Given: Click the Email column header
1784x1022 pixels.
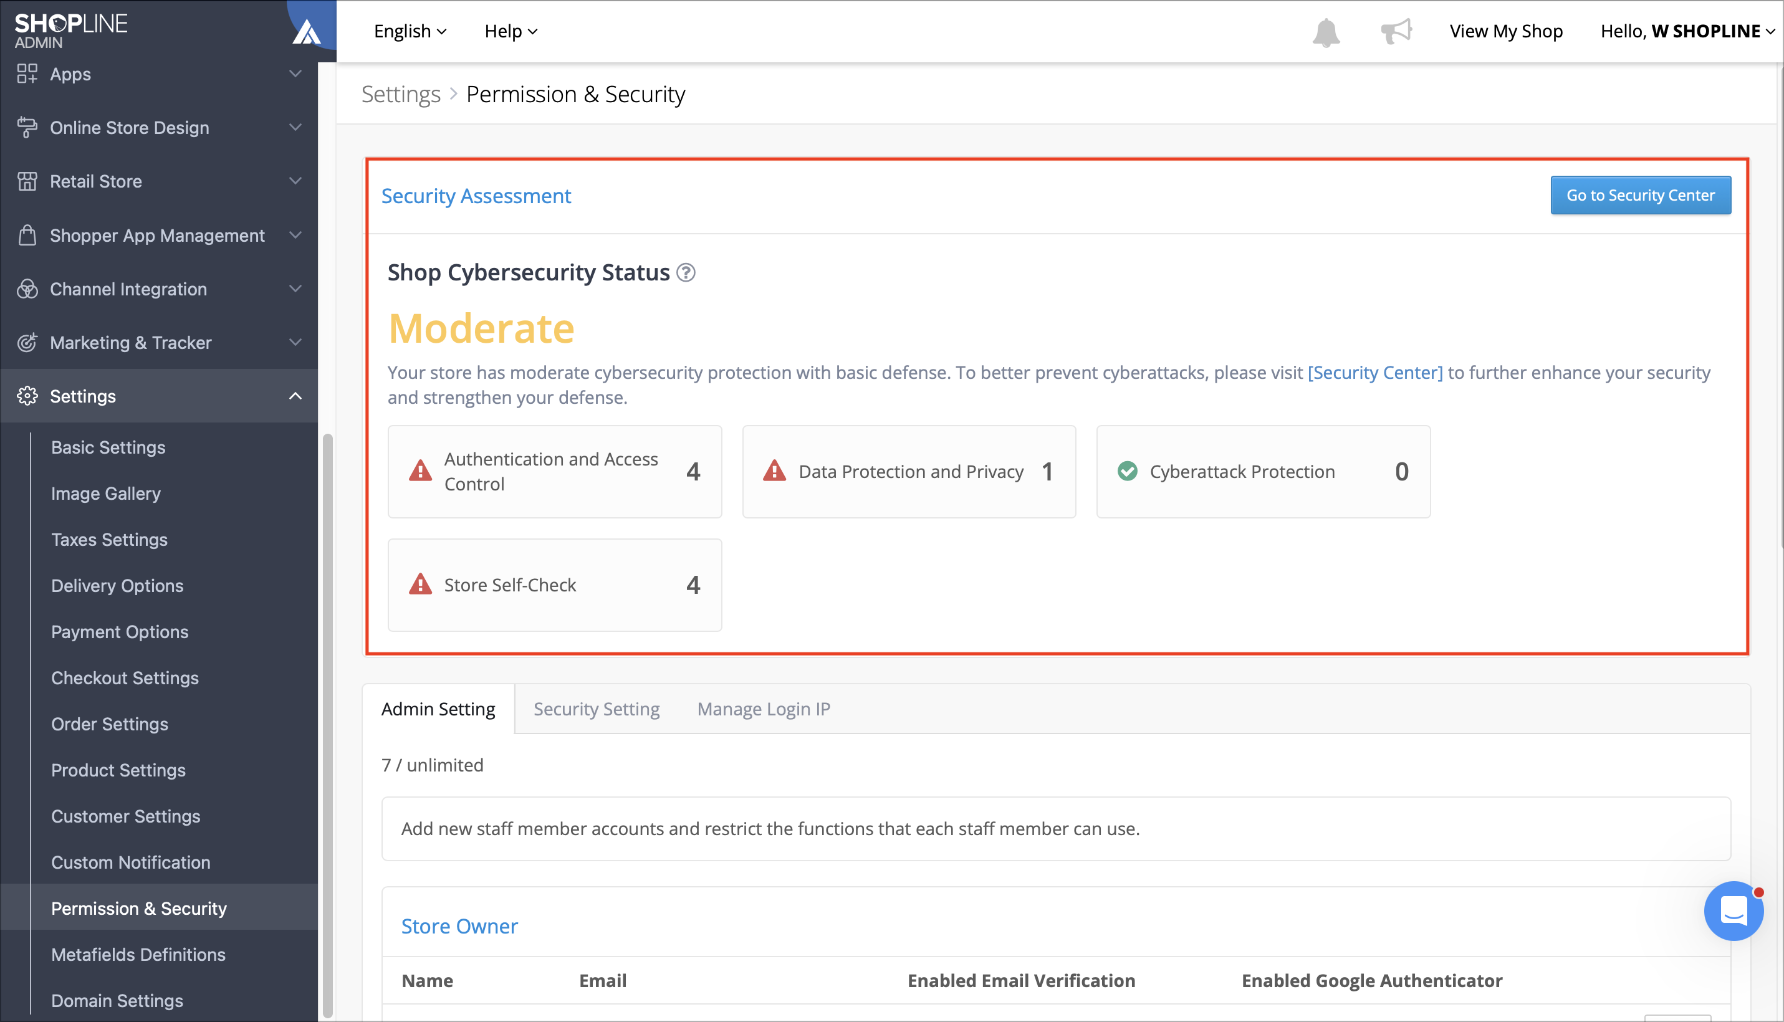Looking at the screenshot, I should click(603, 981).
